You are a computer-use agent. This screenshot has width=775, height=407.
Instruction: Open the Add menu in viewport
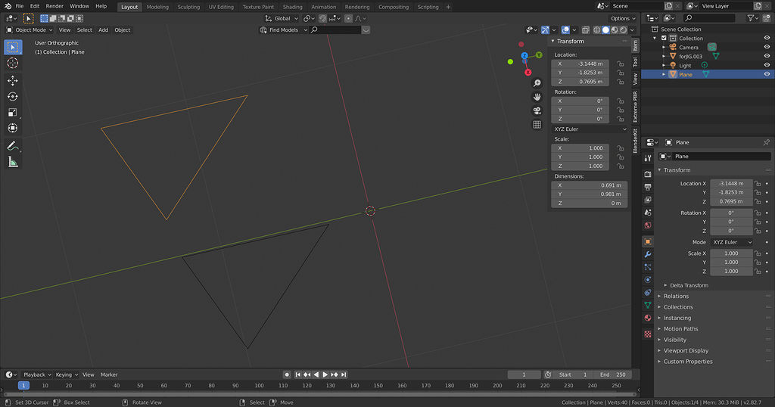pos(103,30)
